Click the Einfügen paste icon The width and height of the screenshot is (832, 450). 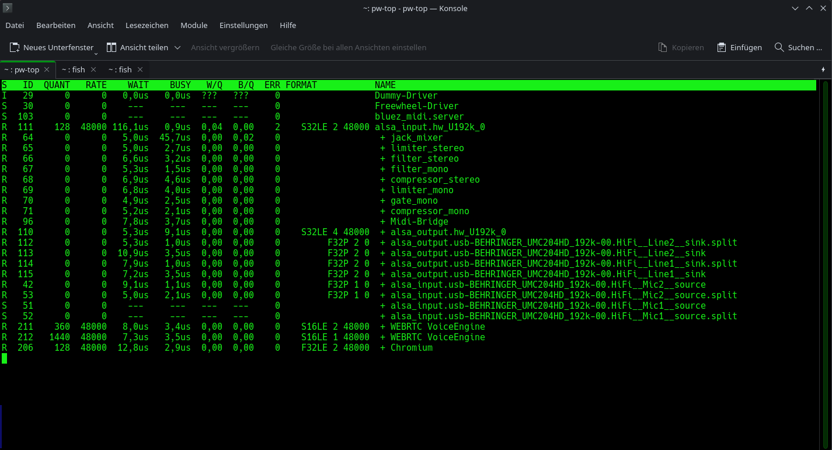click(x=722, y=47)
